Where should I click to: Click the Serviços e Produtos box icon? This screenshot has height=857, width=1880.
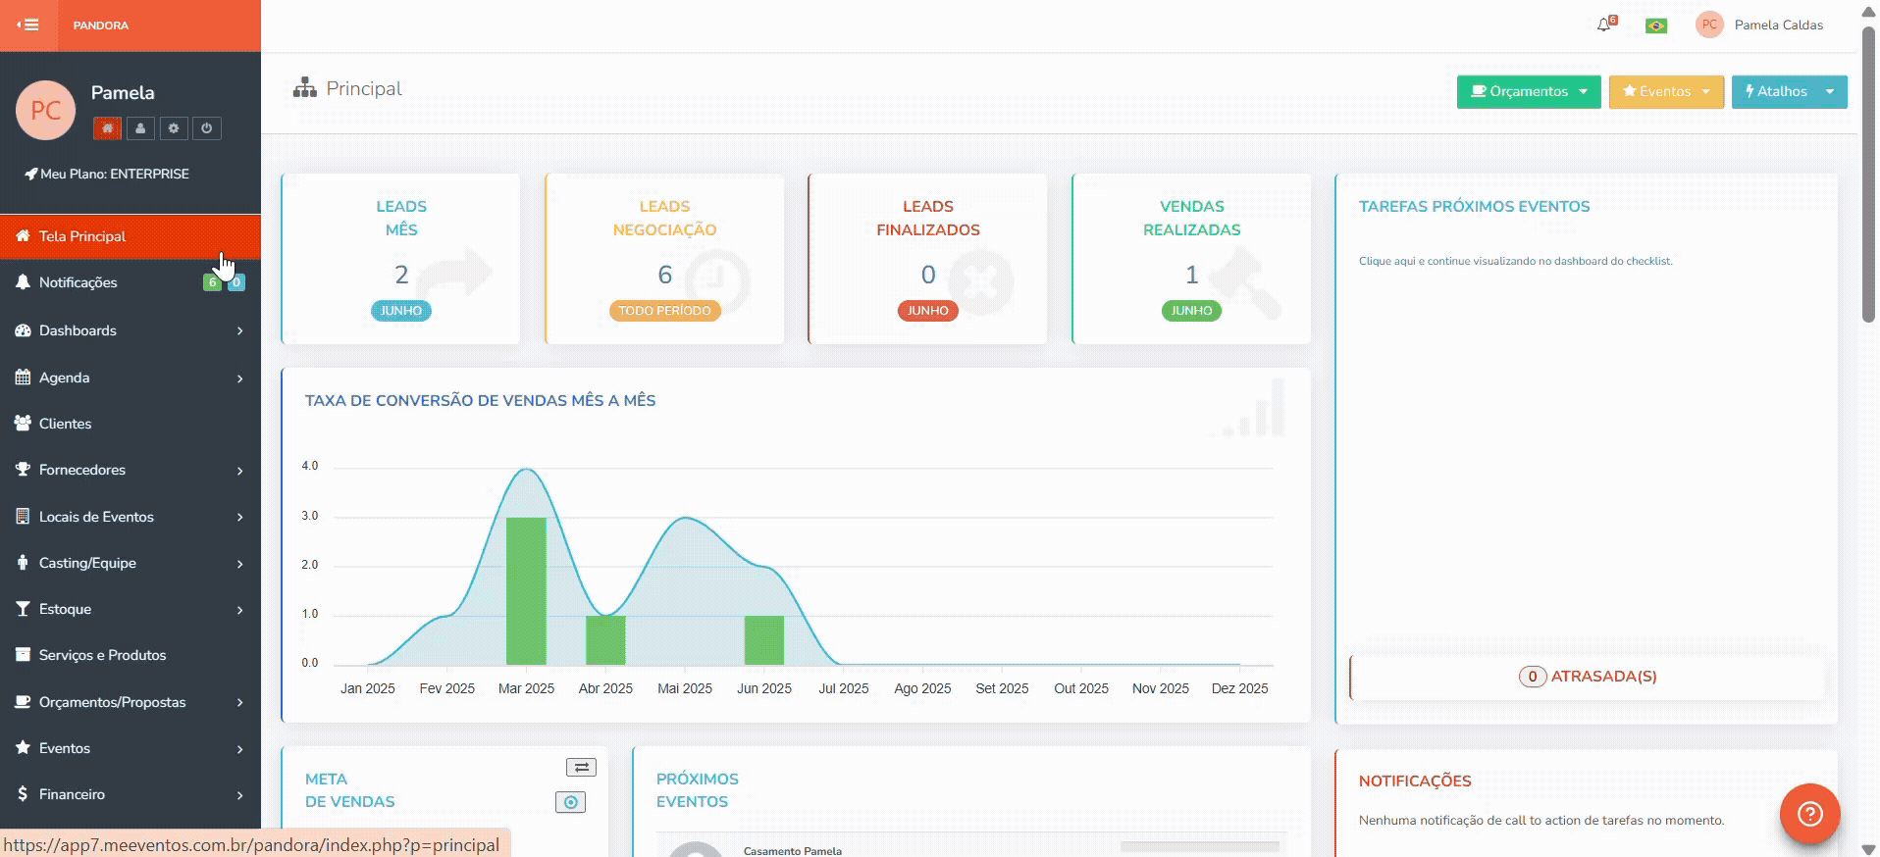(x=23, y=654)
